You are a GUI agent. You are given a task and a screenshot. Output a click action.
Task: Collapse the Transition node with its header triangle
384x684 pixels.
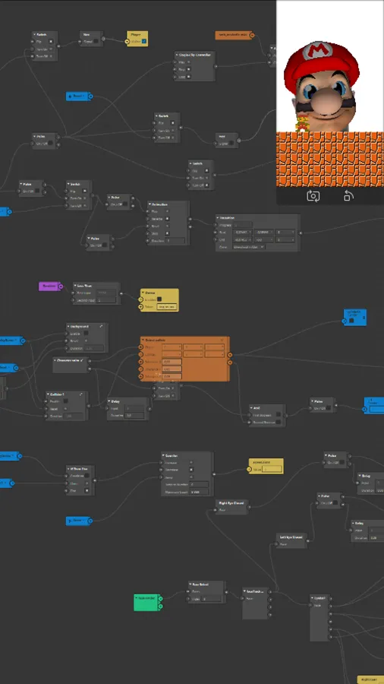[x=218, y=217]
